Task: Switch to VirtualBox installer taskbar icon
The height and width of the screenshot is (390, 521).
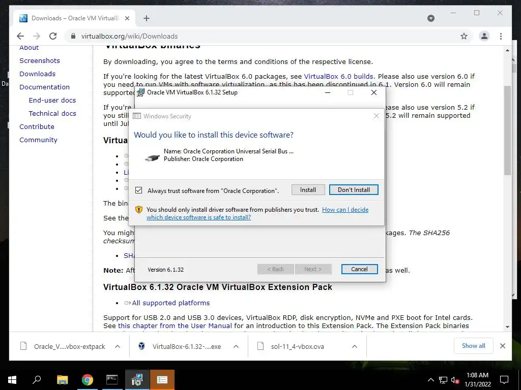Action: (137, 380)
